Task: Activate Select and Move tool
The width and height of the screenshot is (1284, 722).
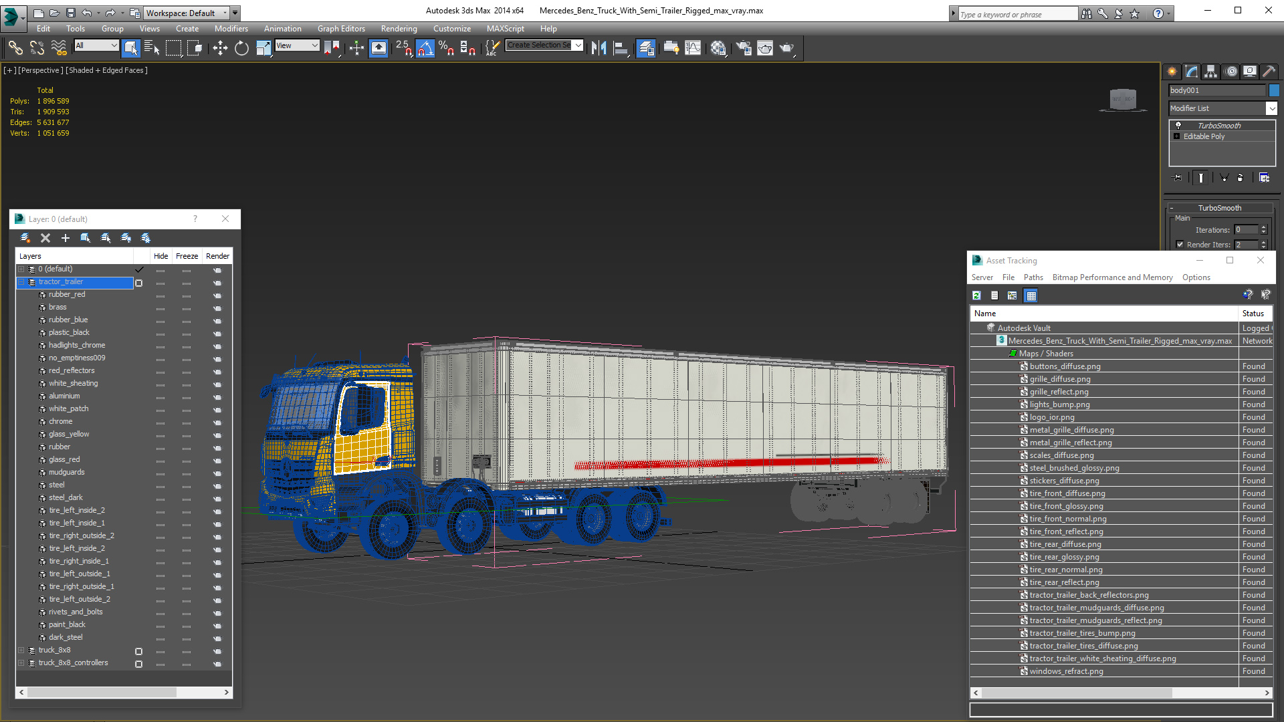Action: tap(220, 47)
